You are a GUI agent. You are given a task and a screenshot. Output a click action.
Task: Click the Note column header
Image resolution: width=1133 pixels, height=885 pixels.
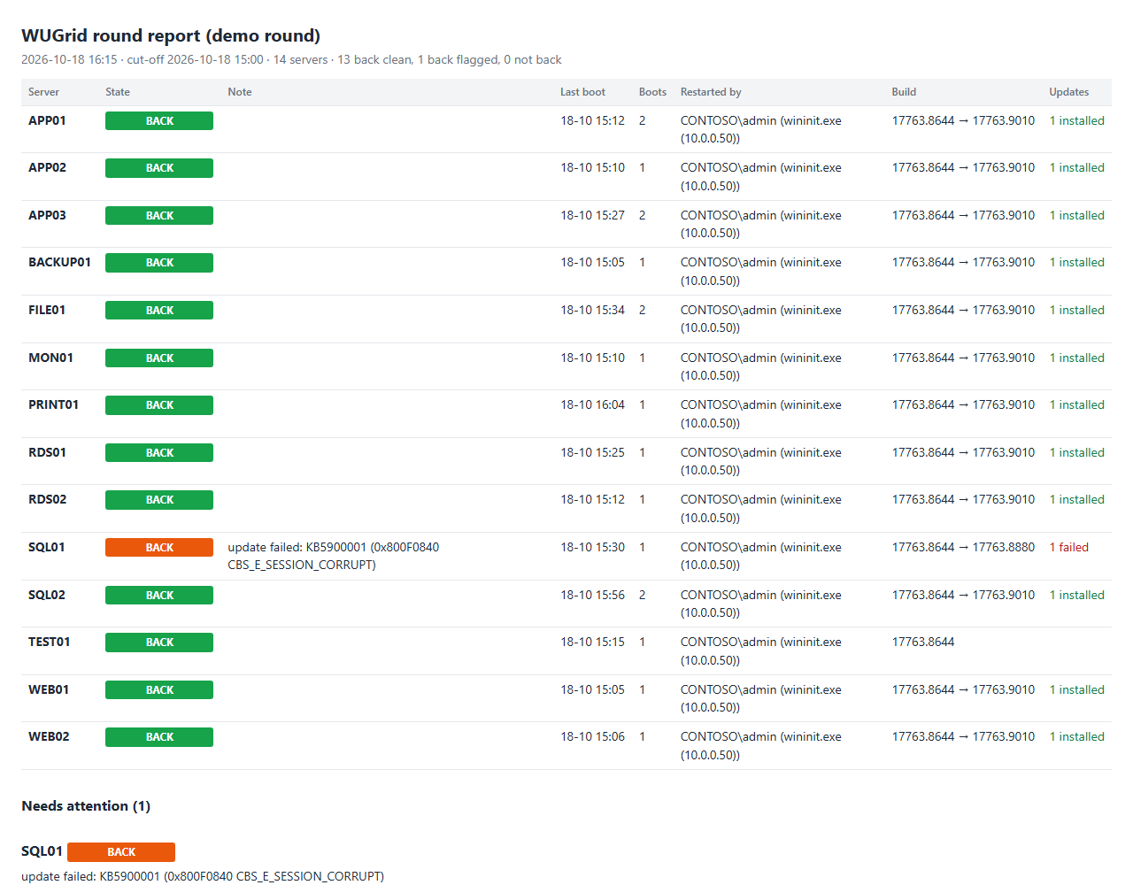(240, 92)
